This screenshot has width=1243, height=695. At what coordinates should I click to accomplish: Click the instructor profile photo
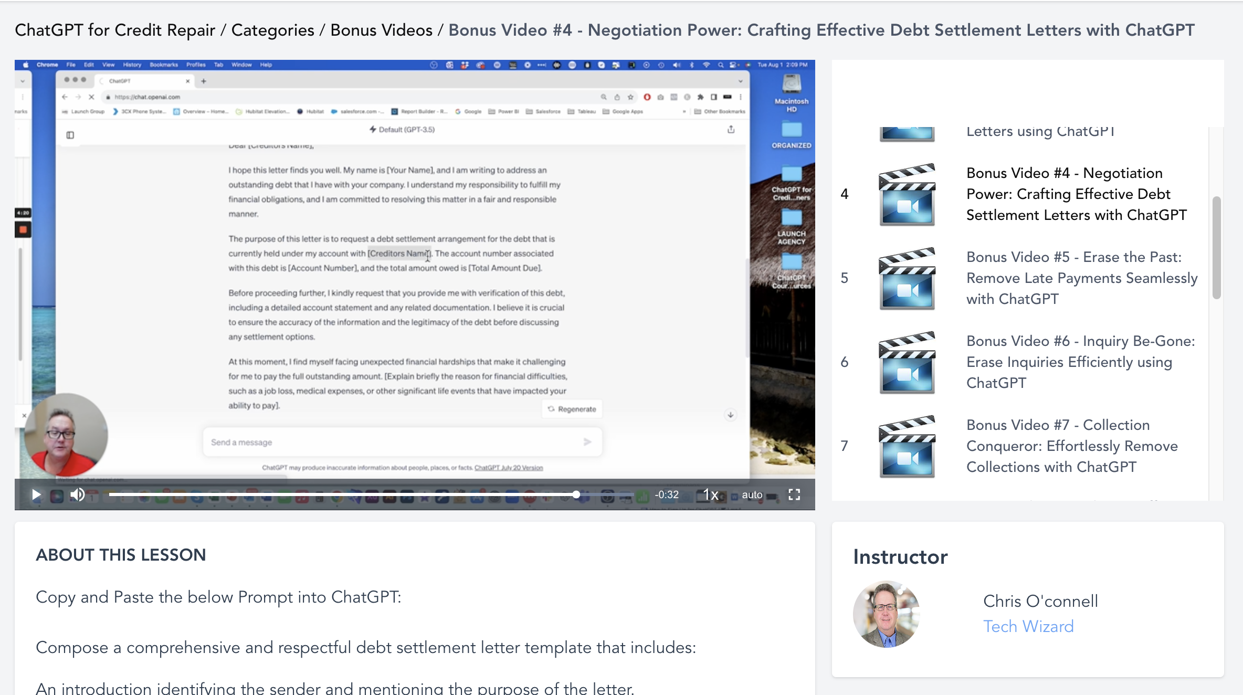(887, 614)
